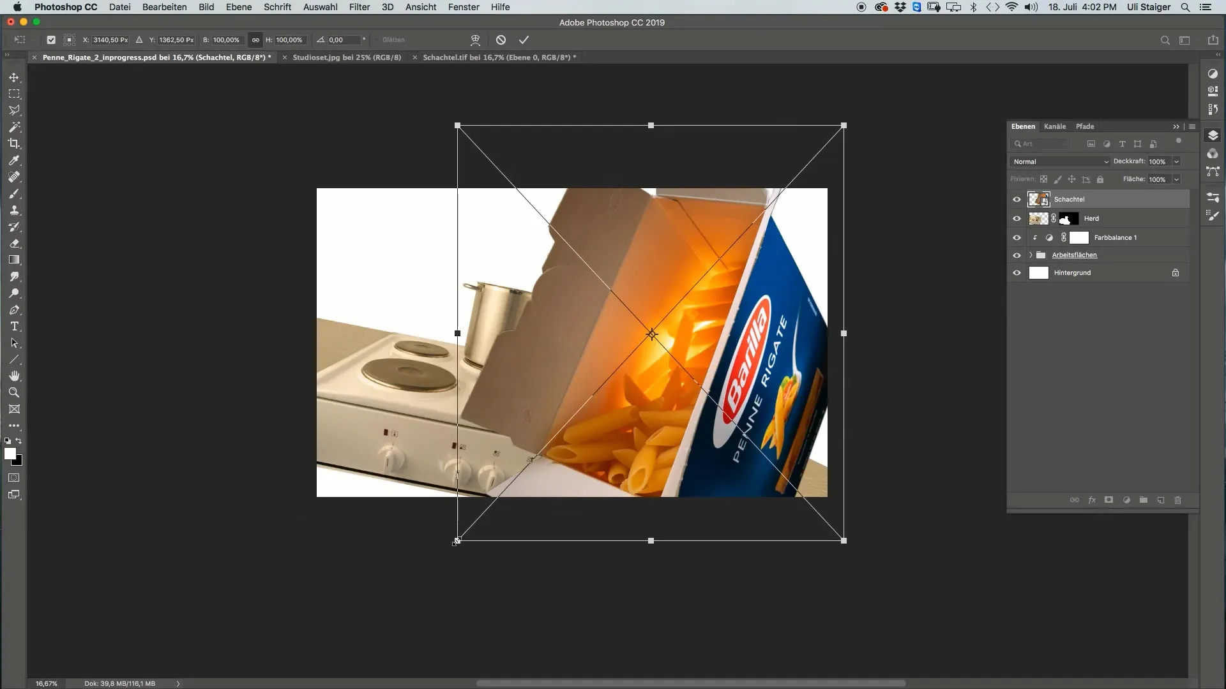1226x689 pixels.
Task: Click the rotation angle field
Action: (x=344, y=40)
